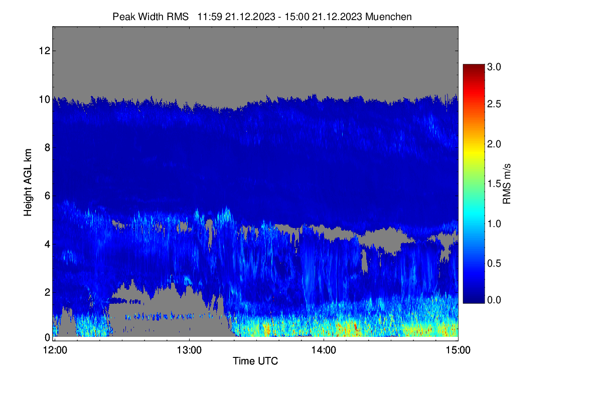
Task: Click the 10 km height tick label
Action: click(43, 99)
